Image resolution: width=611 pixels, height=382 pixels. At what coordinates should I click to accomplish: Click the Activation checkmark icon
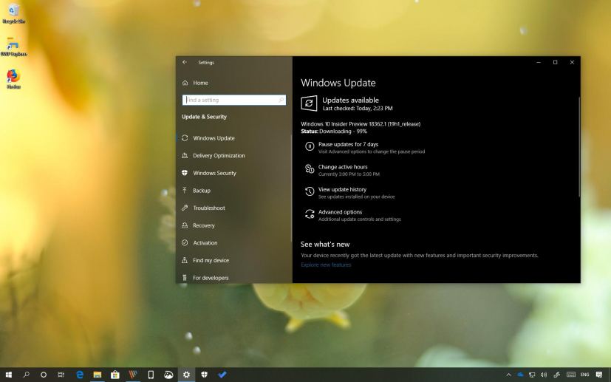pyautogui.click(x=185, y=242)
